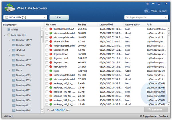Click the file list vertical scrollbar thumb
172x120 pixels.
(x=169, y=33)
